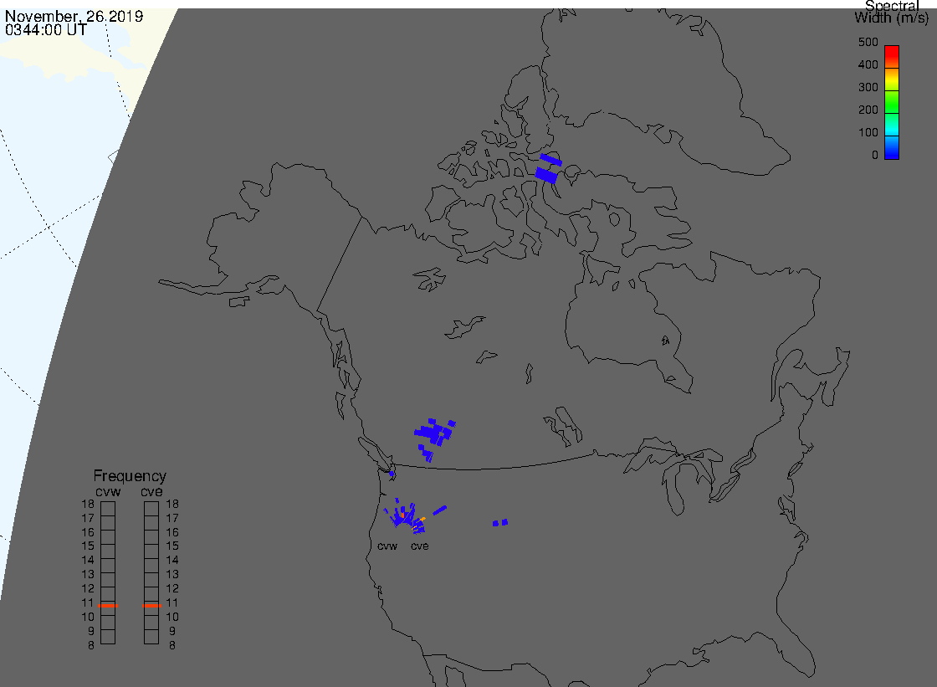Viewport: 937px width, 687px height.
Task: Click the top cell of the cvw frequency bar
Action: (108, 509)
